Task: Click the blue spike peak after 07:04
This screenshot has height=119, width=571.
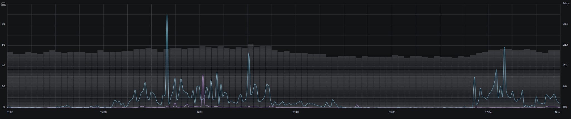Action: click(504, 47)
